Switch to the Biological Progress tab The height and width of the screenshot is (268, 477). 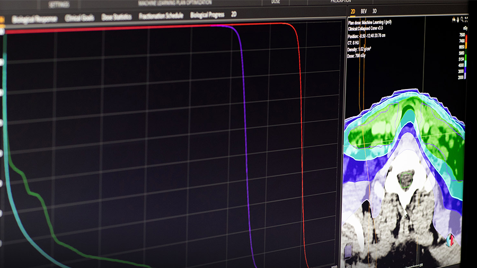tap(207, 15)
